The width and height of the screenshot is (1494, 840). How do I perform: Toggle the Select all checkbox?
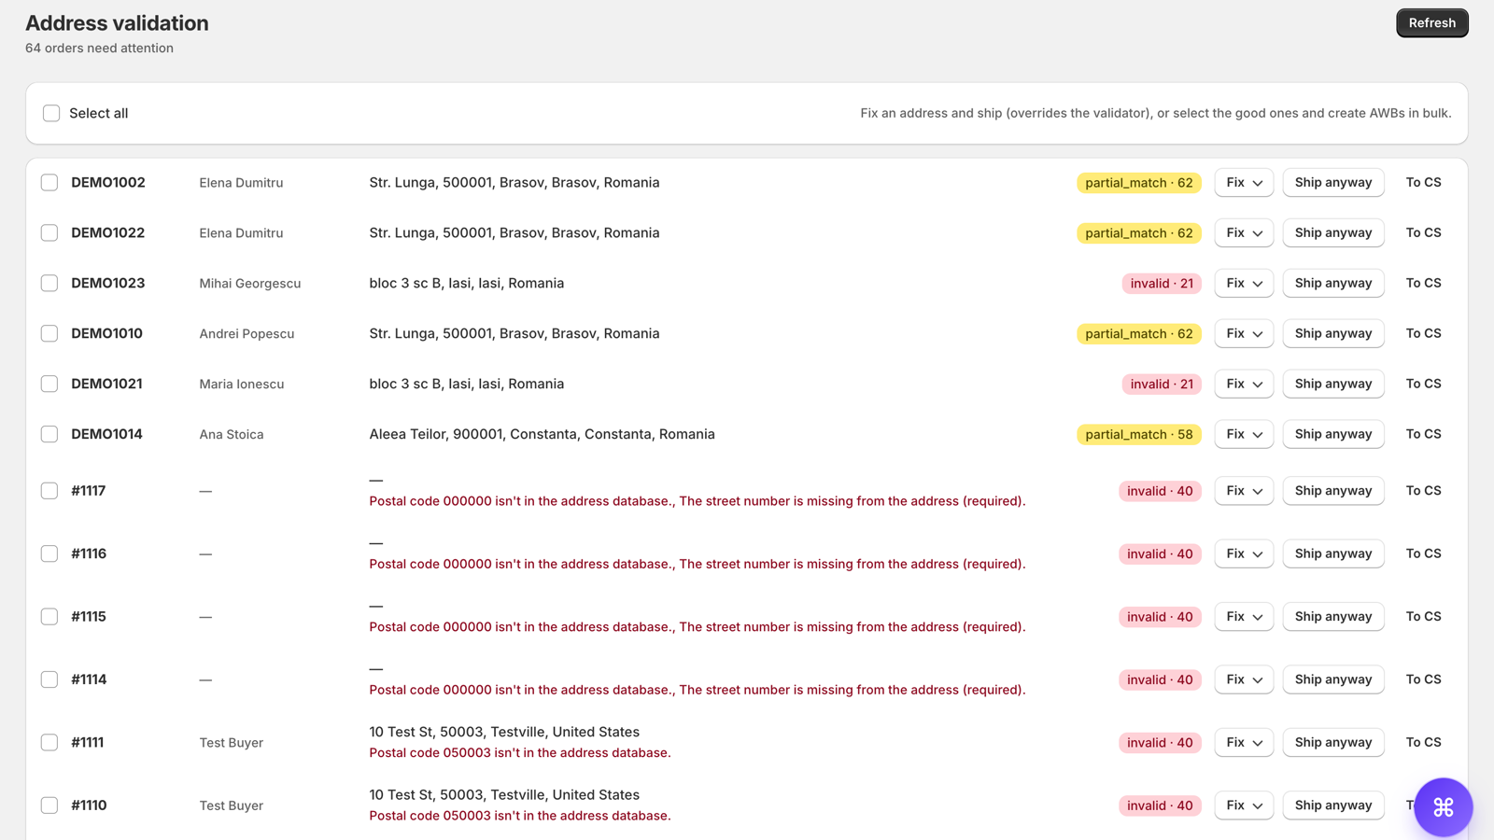[x=51, y=113]
